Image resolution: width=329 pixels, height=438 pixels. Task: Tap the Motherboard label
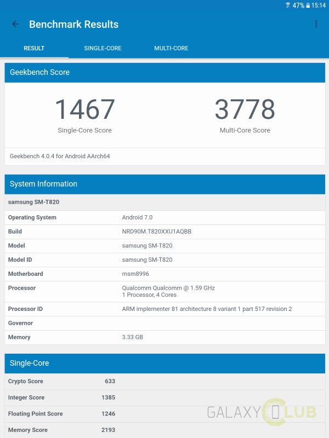(x=25, y=274)
